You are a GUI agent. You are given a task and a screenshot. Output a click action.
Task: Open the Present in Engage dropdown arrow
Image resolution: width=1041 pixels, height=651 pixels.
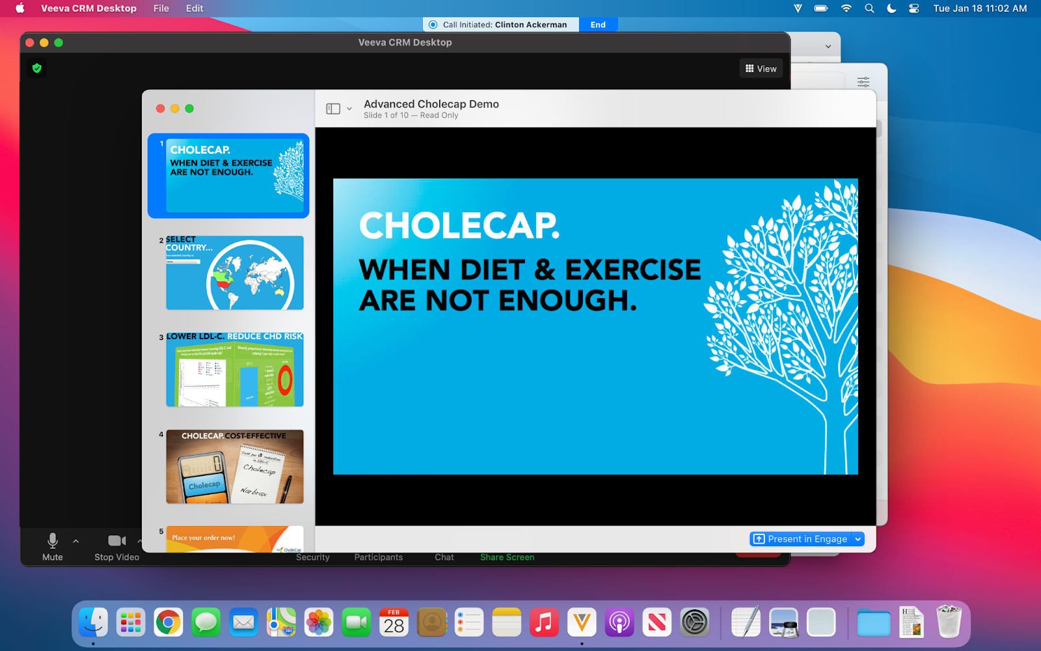(858, 539)
